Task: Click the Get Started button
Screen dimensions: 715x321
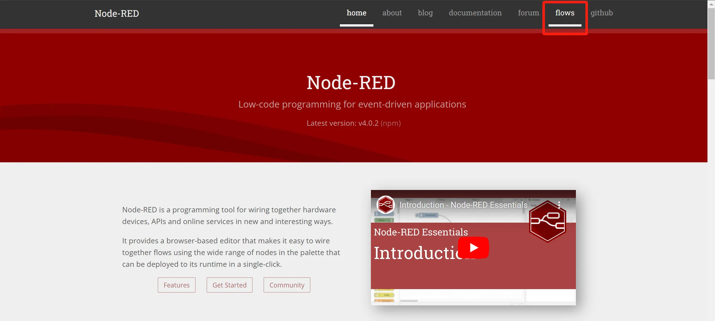Action: [x=229, y=285]
